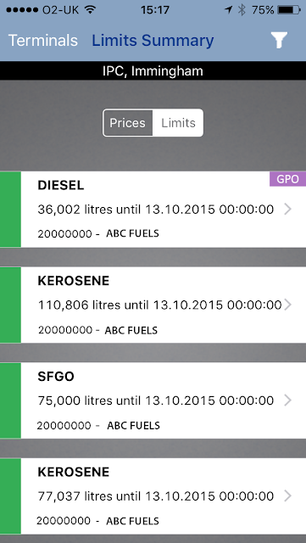Open the 77,037 litres Kerosene chevron

pyautogui.click(x=287, y=495)
